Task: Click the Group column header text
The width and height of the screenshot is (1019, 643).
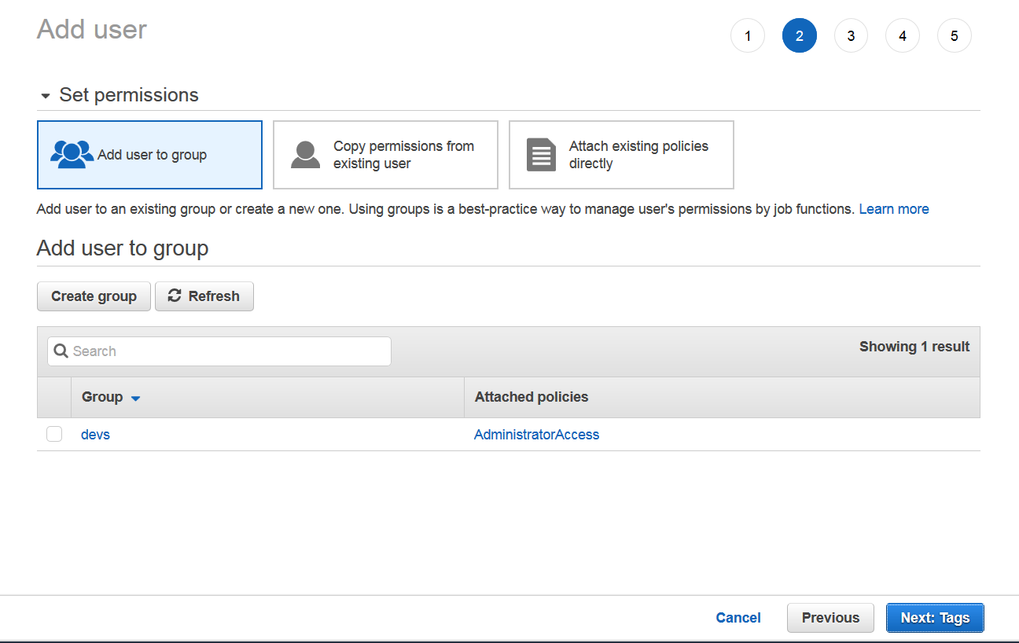Action: [x=102, y=397]
